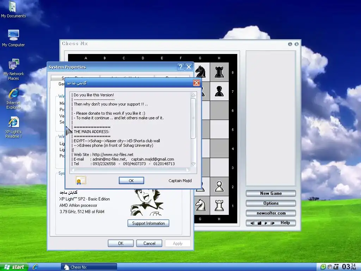
Task: Click Cancel in System Properties
Action: 149,243
